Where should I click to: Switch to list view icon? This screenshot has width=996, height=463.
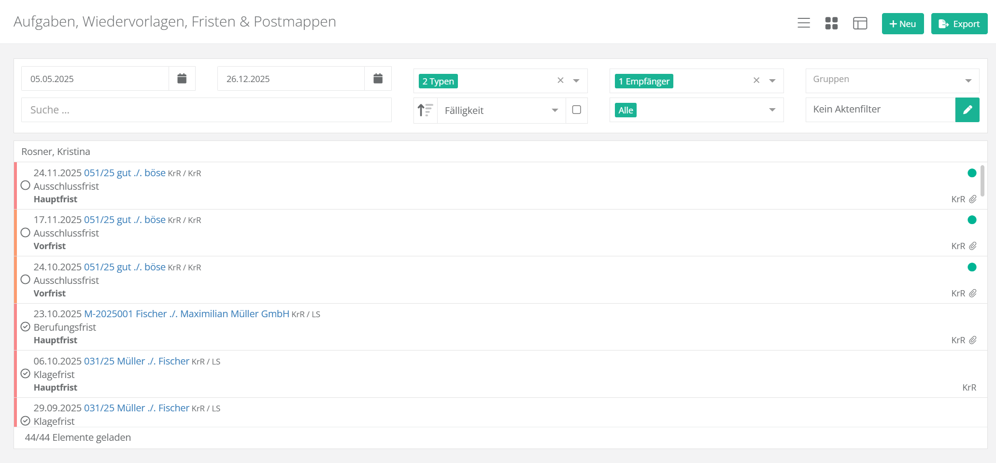804,23
